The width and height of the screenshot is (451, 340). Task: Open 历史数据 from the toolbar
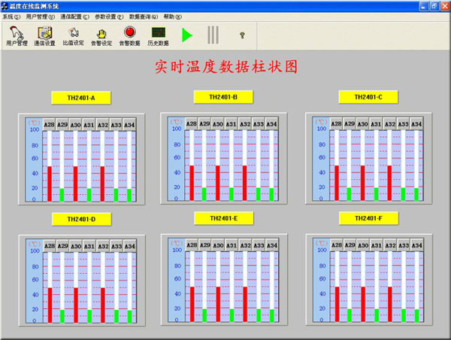[158, 35]
